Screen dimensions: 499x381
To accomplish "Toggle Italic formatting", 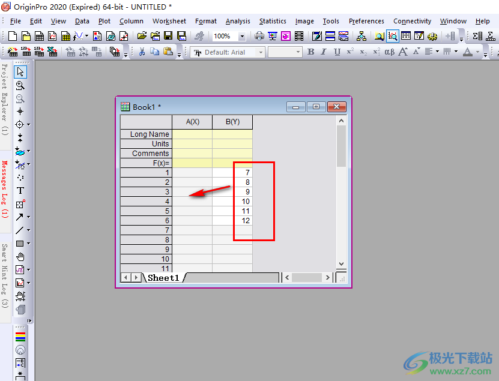I will pyautogui.click(x=324, y=52).
